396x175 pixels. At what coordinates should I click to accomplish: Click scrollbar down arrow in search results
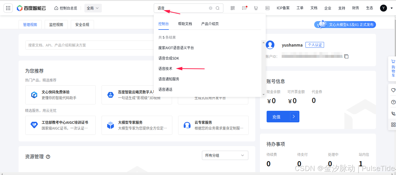coord(263,95)
